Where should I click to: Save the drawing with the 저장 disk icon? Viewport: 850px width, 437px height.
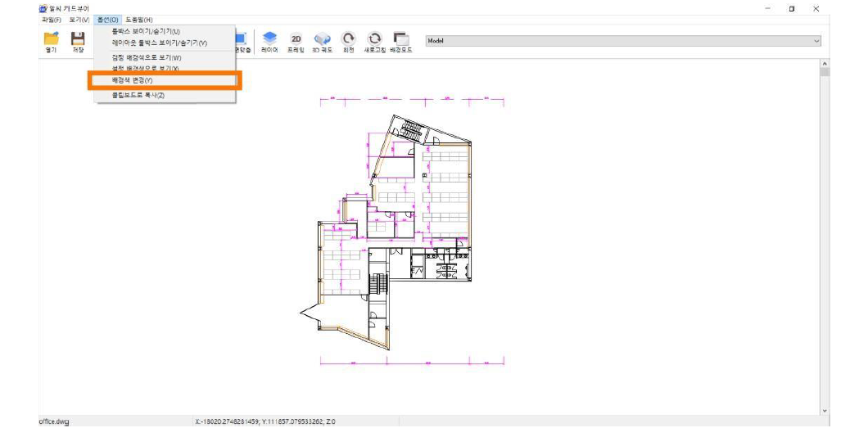(x=78, y=41)
